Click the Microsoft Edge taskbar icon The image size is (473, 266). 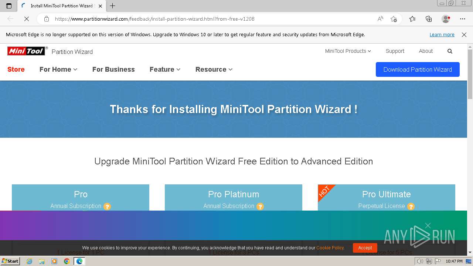click(79, 261)
